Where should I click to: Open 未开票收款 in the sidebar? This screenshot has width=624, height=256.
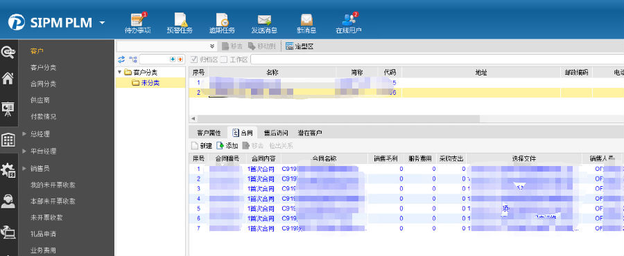(x=46, y=217)
